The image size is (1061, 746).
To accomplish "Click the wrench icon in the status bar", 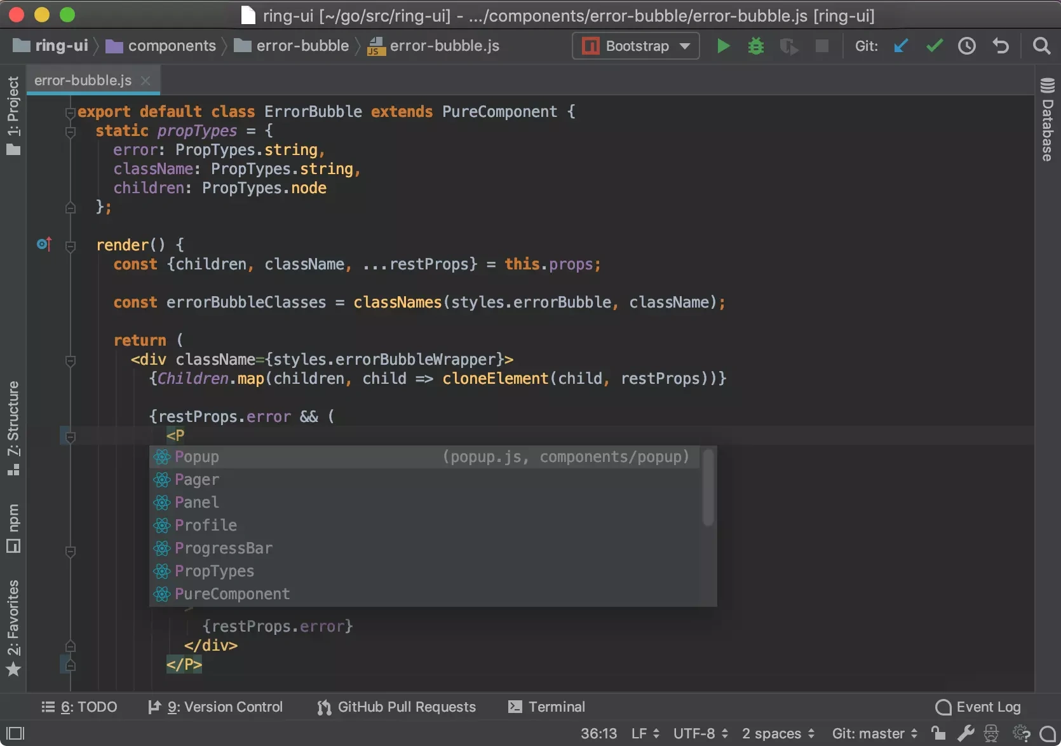I will pos(966,733).
